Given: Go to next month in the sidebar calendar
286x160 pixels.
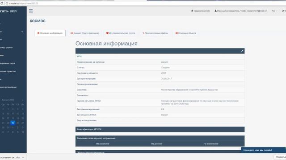Looking at the screenshot, I should coord(23,100).
